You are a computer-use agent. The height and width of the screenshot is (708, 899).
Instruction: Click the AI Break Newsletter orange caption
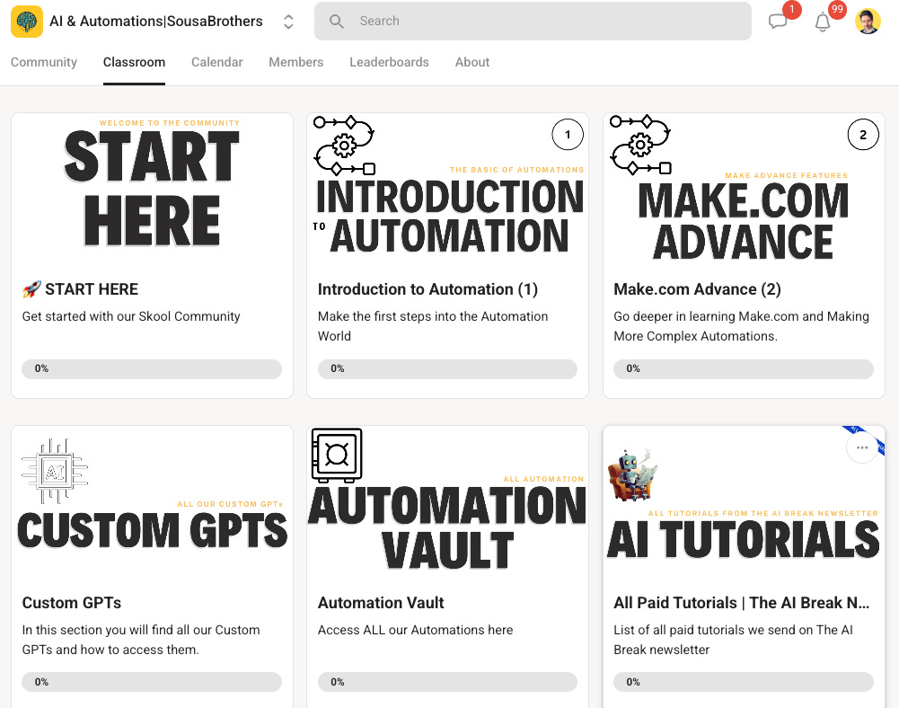coord(763,514)
